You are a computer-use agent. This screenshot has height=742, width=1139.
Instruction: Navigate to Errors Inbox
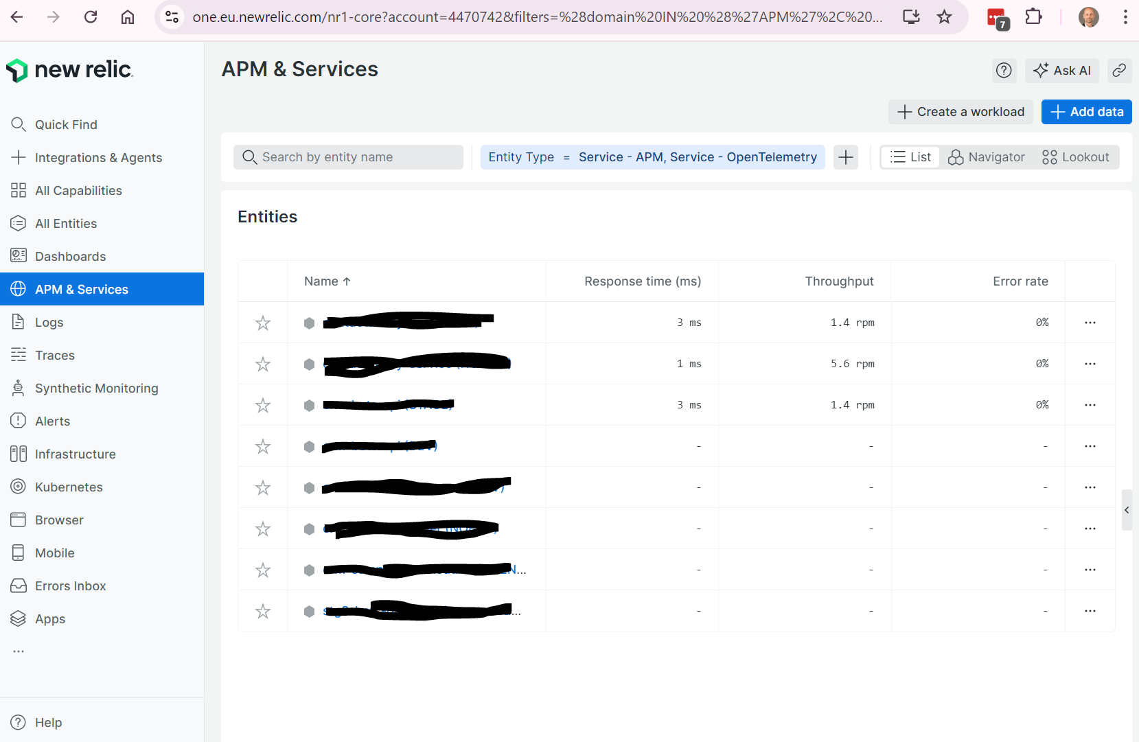pyautogui.click(x=102, y=586)
